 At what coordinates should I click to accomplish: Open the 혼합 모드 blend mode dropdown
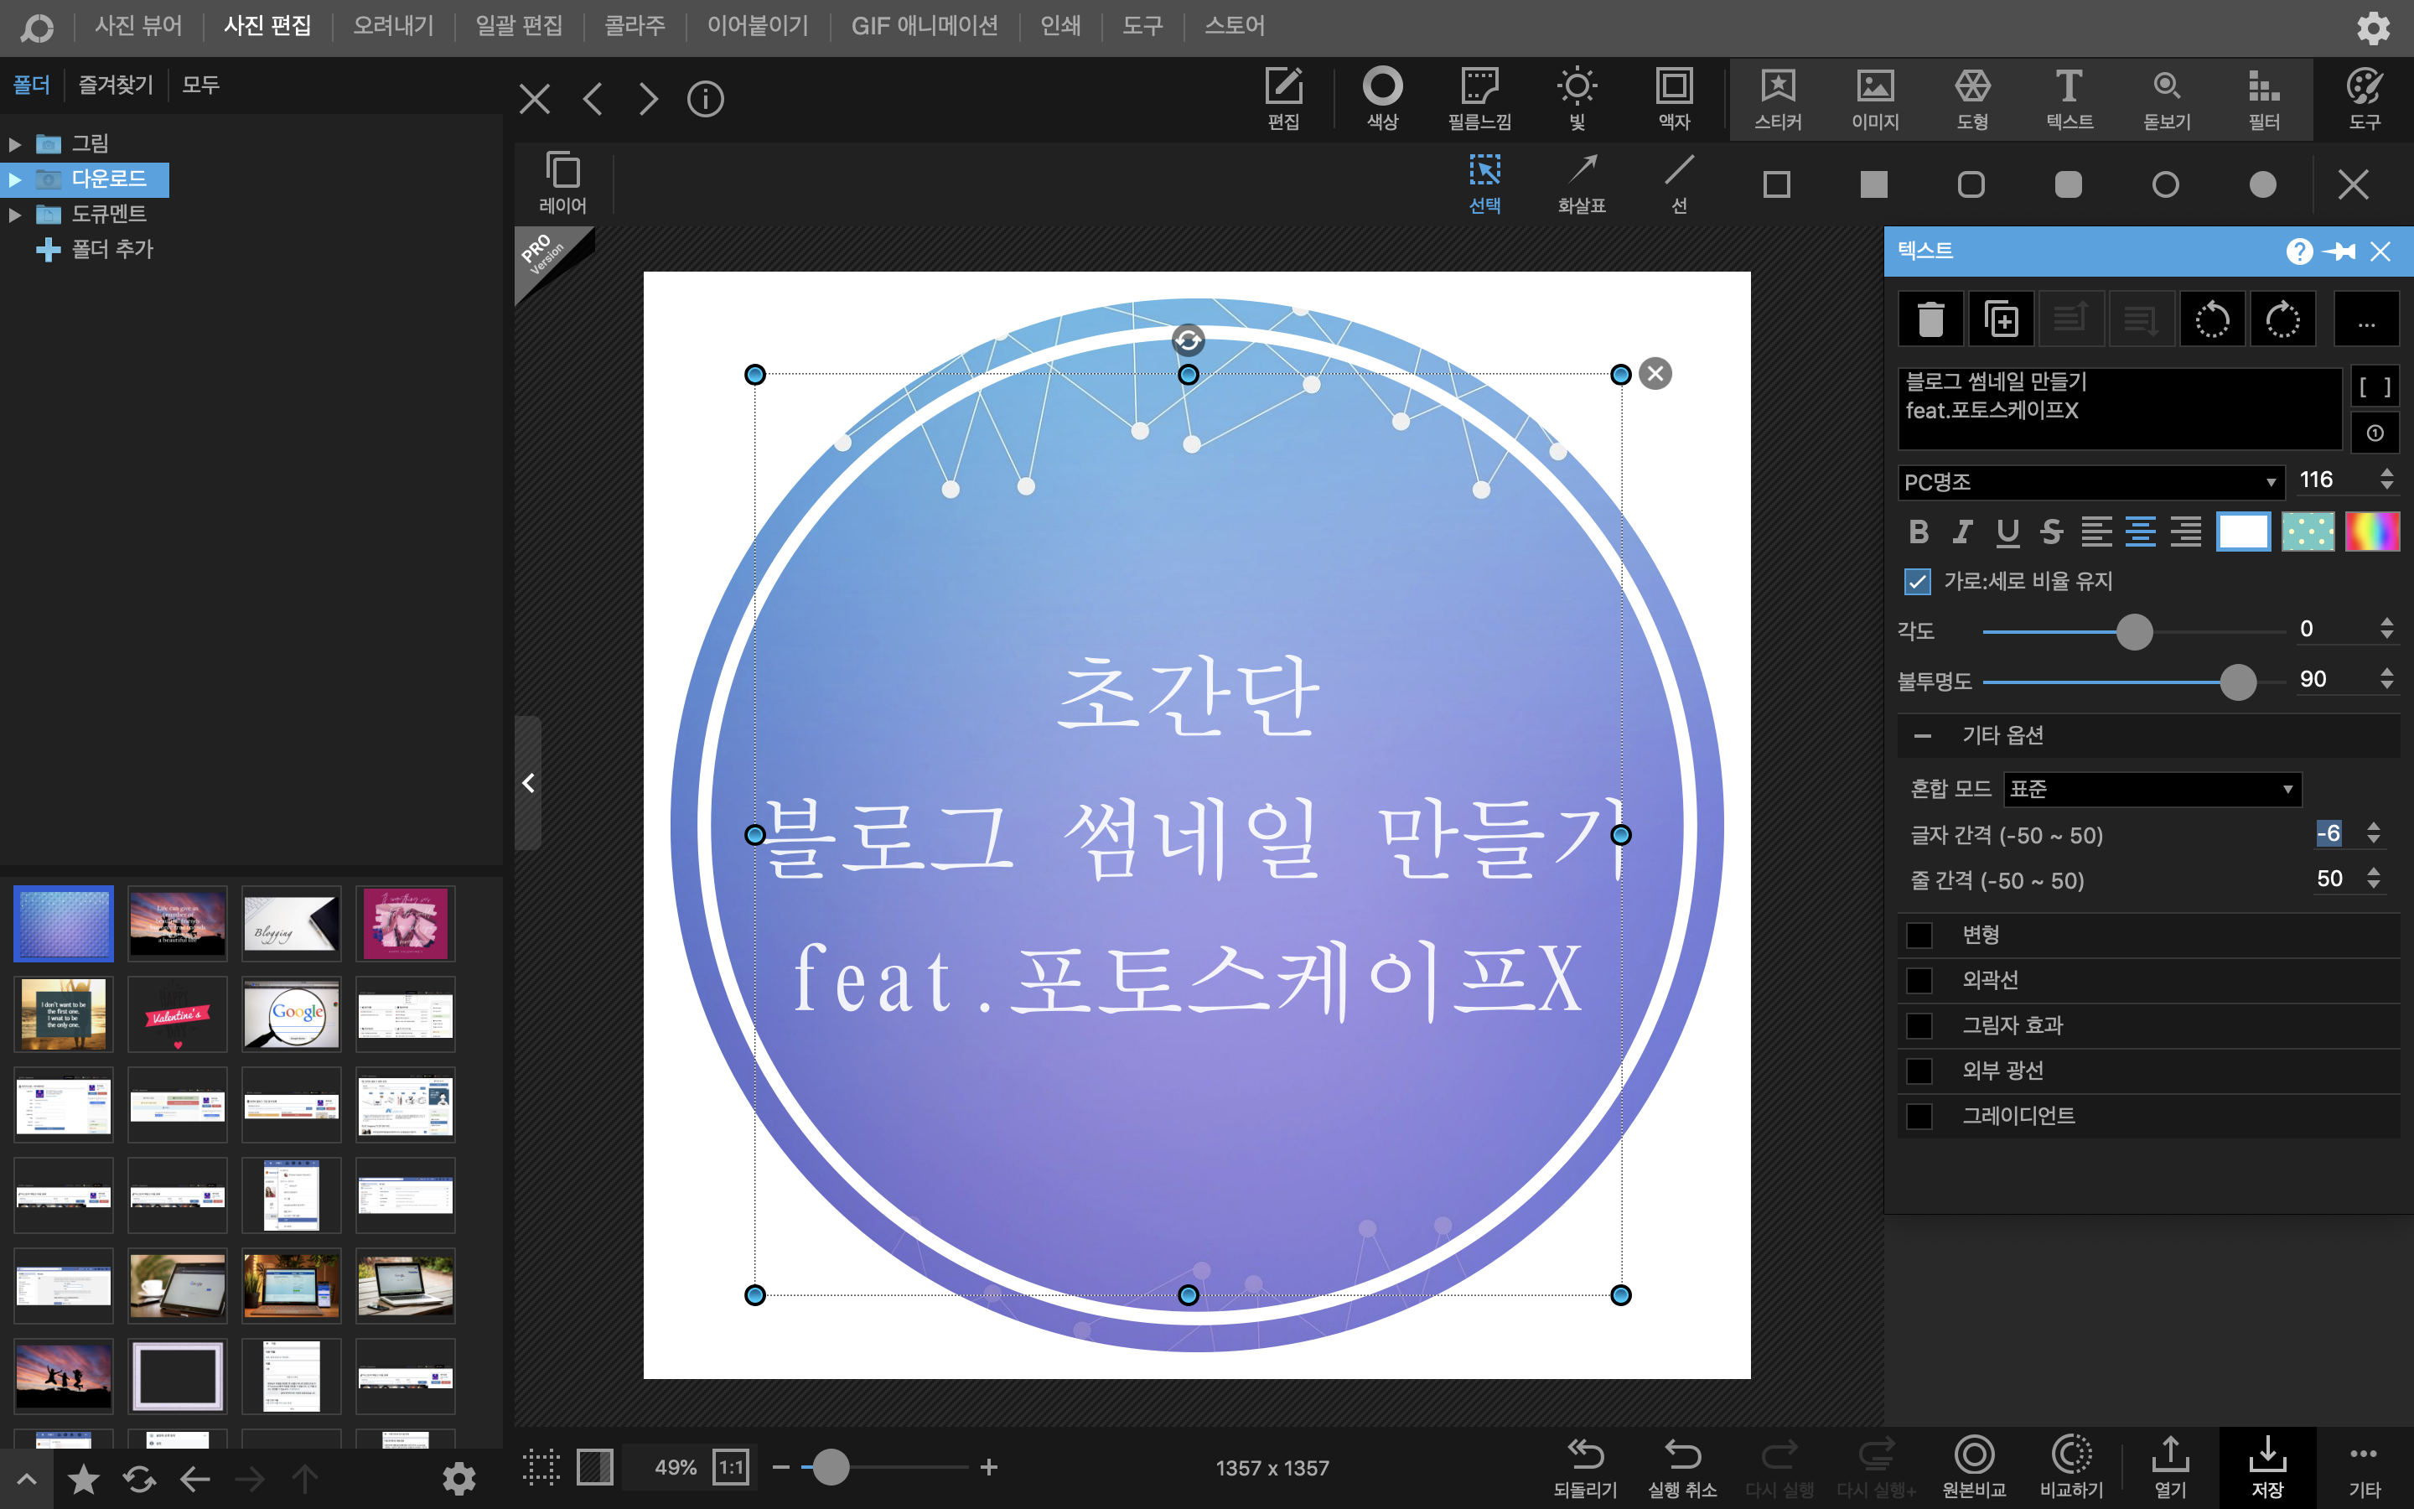click(2152, 790)
